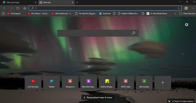
Task: Focus the address bar input
Action: [105, 8]
